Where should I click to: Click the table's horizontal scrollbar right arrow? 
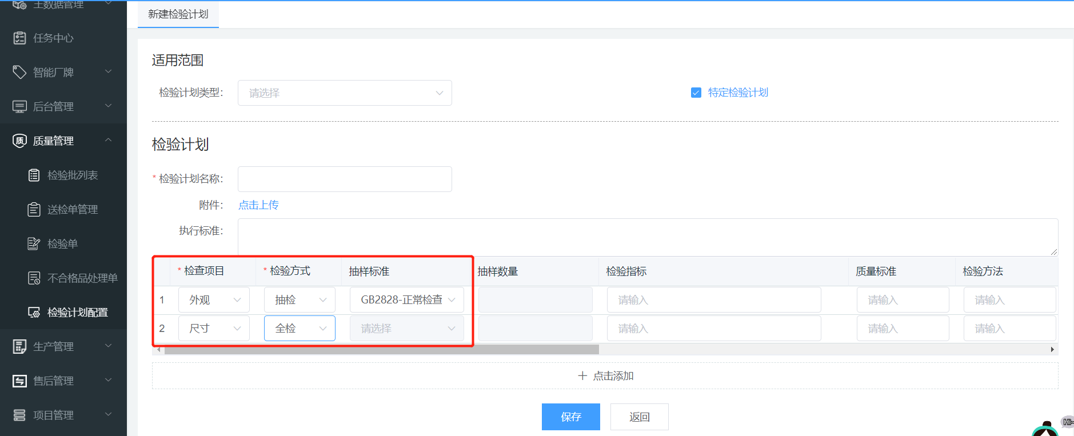click(1052, 349)
